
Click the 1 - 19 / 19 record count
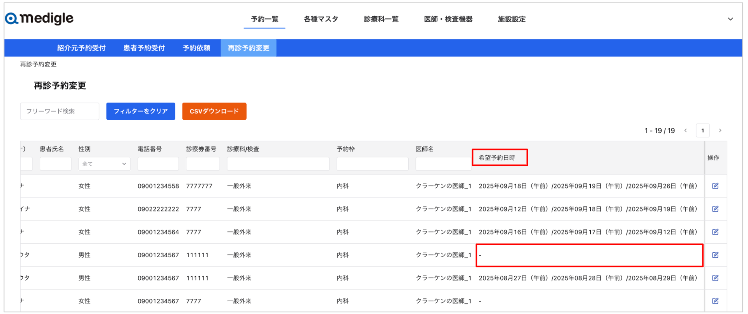click(x=660, y=131)
